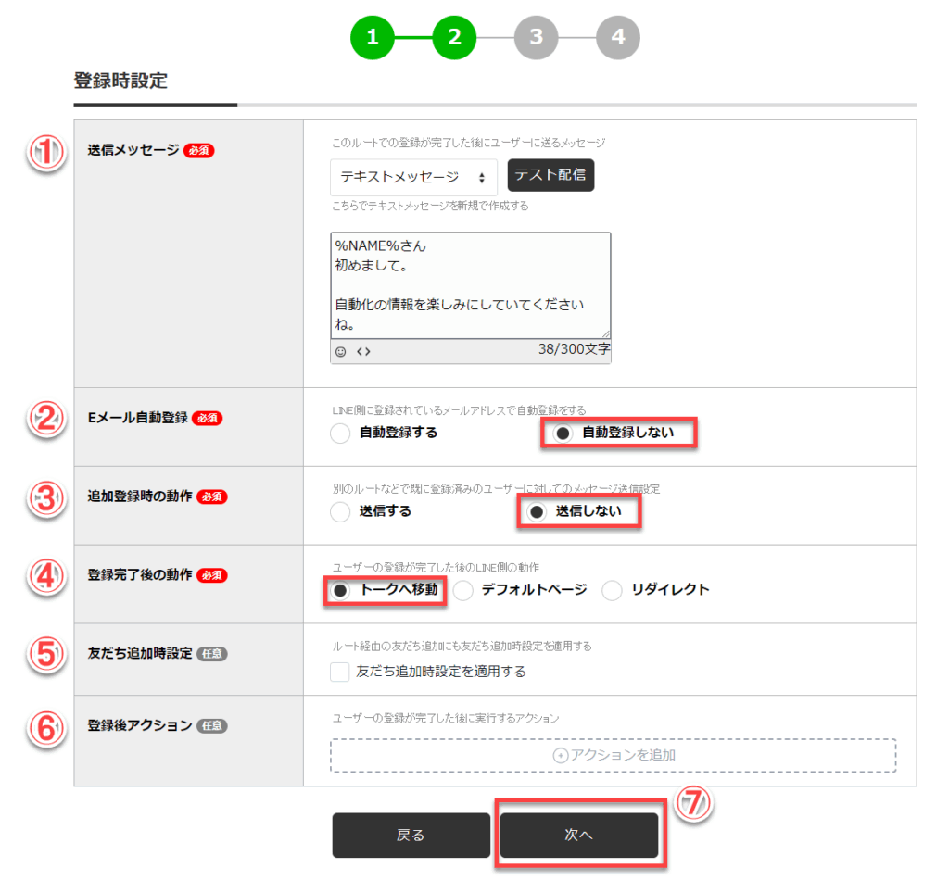Image resolution: width=949 pixels, height=880 pixels.
Task: Choose 送信する for additional registration
Action: (x=340, y=511)
